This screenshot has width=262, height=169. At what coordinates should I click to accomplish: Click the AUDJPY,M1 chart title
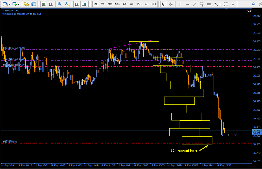(x=12, y=10)
